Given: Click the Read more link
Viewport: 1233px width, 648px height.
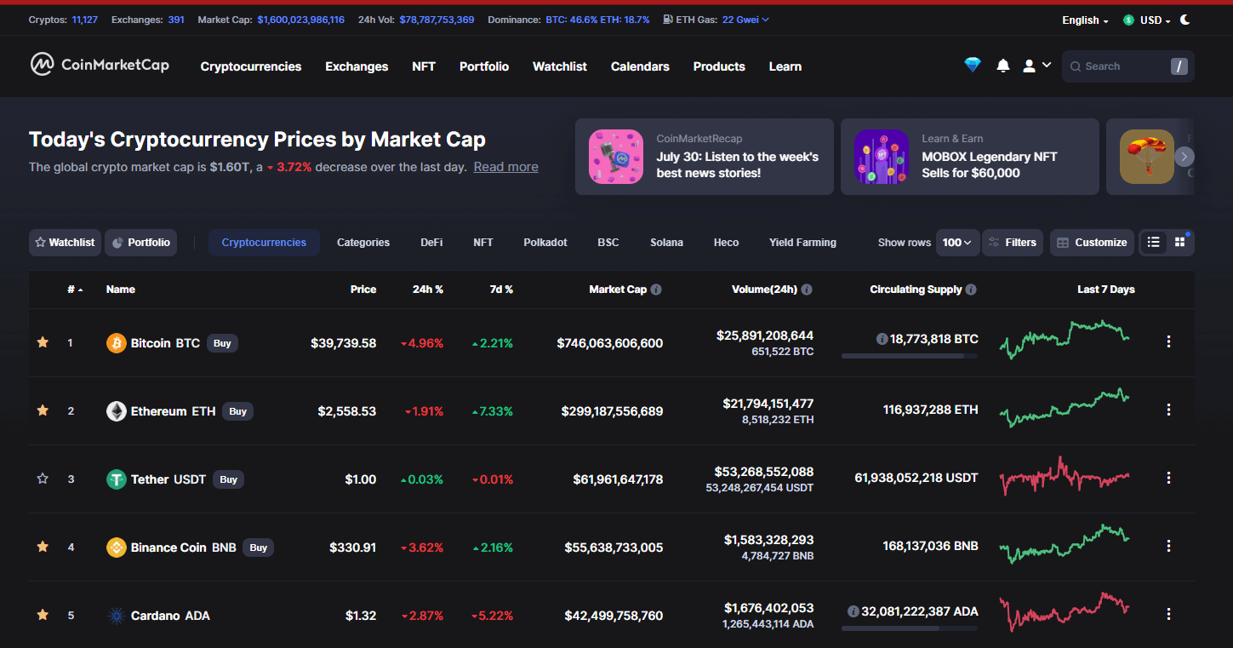Looking at the screenshot, I should 505,167.
